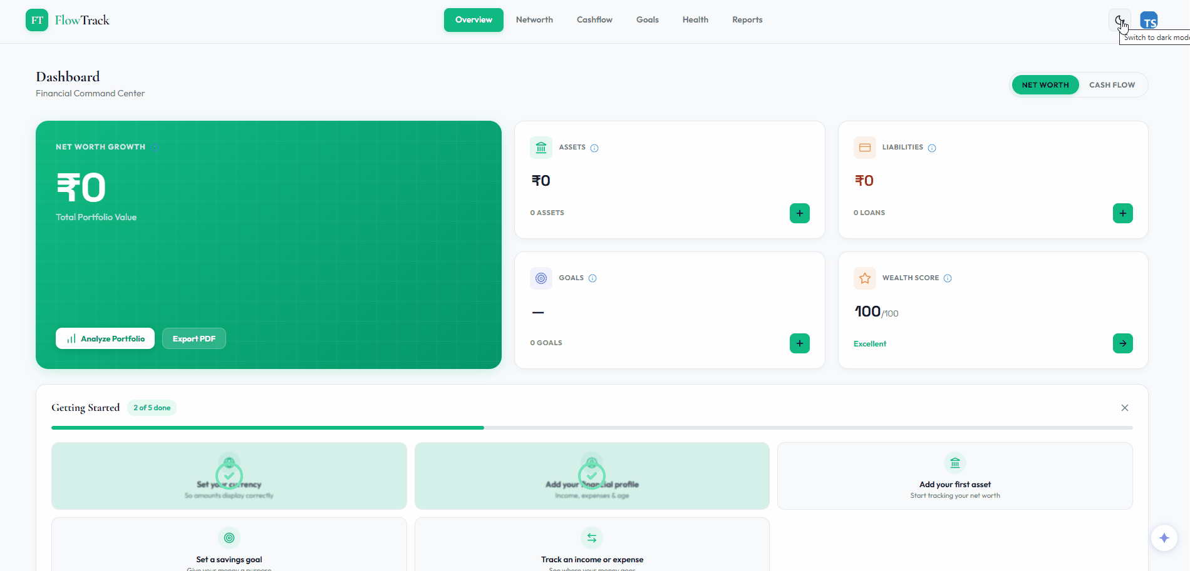Click the Assets bank building icon
This screenshot has width=1190, height=571.
pyautogui.click(x=541, y=148)
